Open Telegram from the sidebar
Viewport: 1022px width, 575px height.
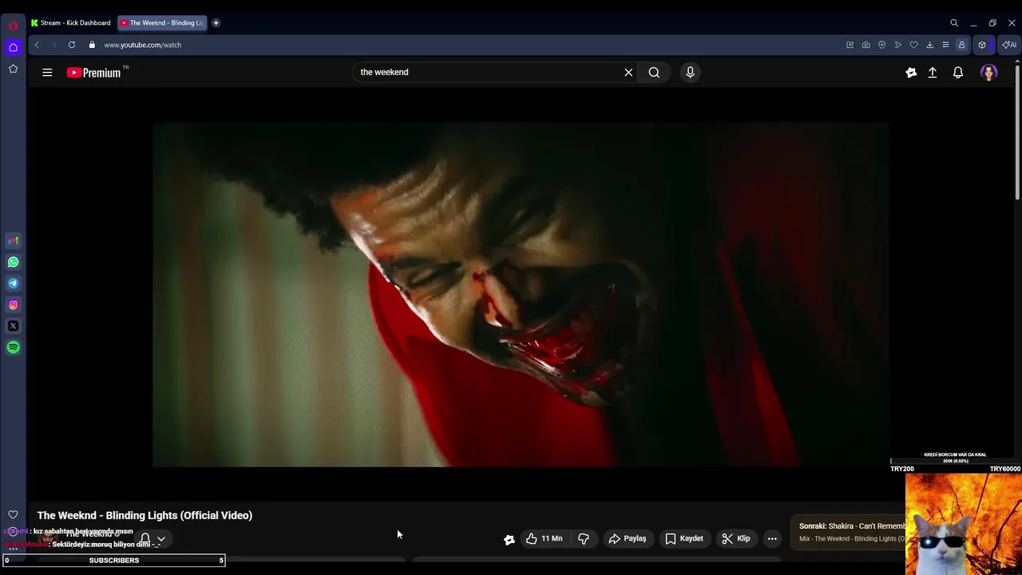13,284
